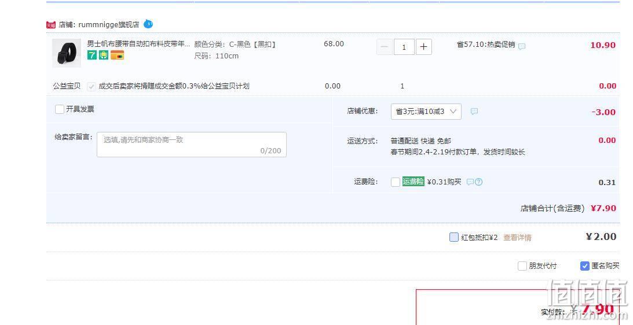Check the 红包抵扣¥2 checkbox
Viewport: 633px width, 325px height.
[x=454, y=237]
